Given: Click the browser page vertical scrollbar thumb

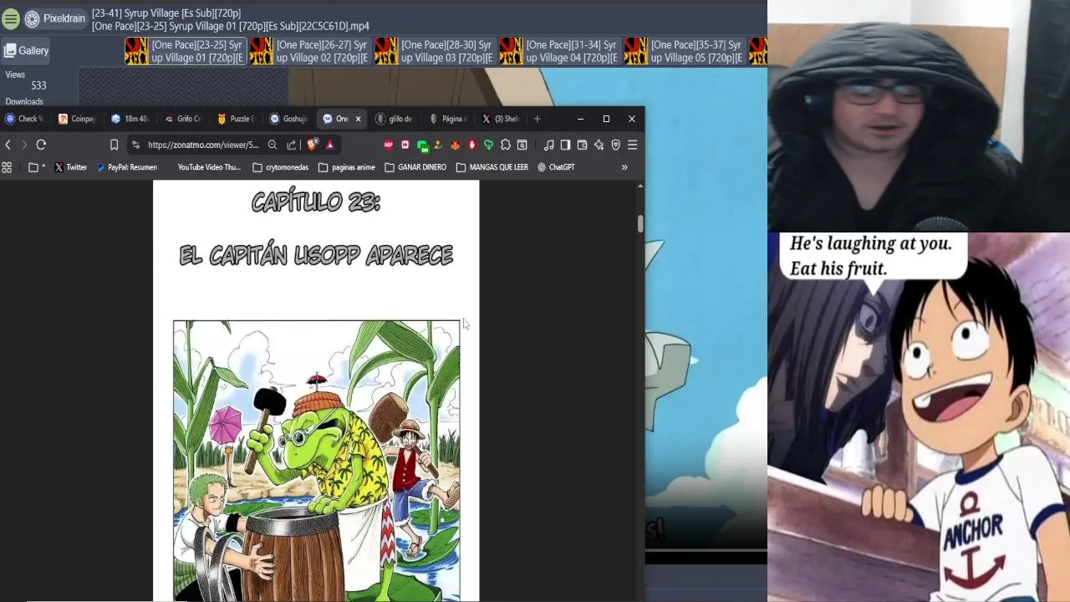Looking at the screenshot, I should click(640, 223).
